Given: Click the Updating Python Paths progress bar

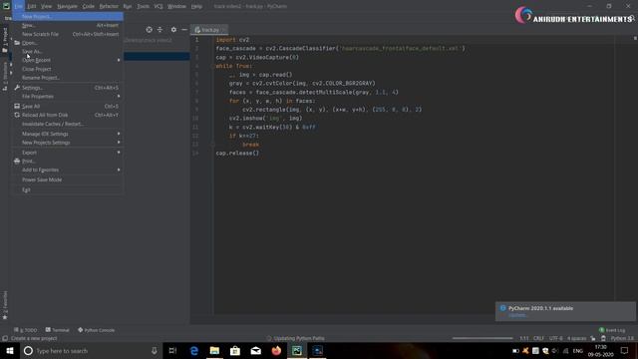Looking at the screenshot, I should [482, 338].
